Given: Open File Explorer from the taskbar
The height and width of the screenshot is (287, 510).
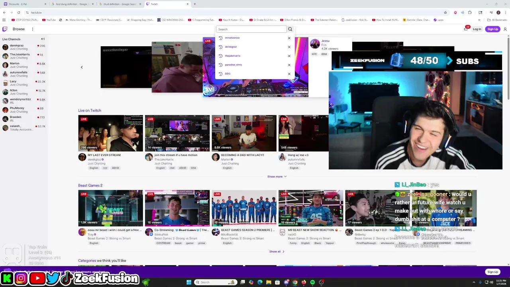Looking at the screenshot, I should [x=269, y=282].
